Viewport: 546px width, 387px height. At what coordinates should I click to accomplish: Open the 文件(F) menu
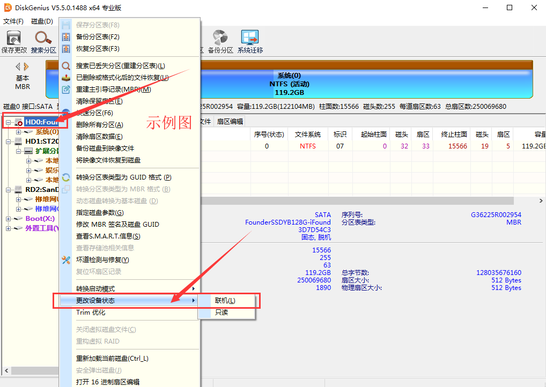pos(13,21)
